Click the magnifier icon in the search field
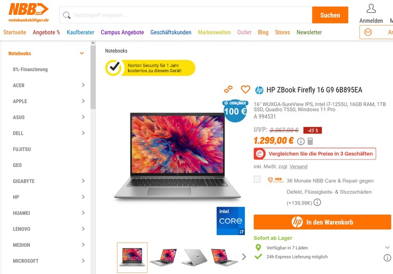393x274 pixels. click(x=67, y=15)
